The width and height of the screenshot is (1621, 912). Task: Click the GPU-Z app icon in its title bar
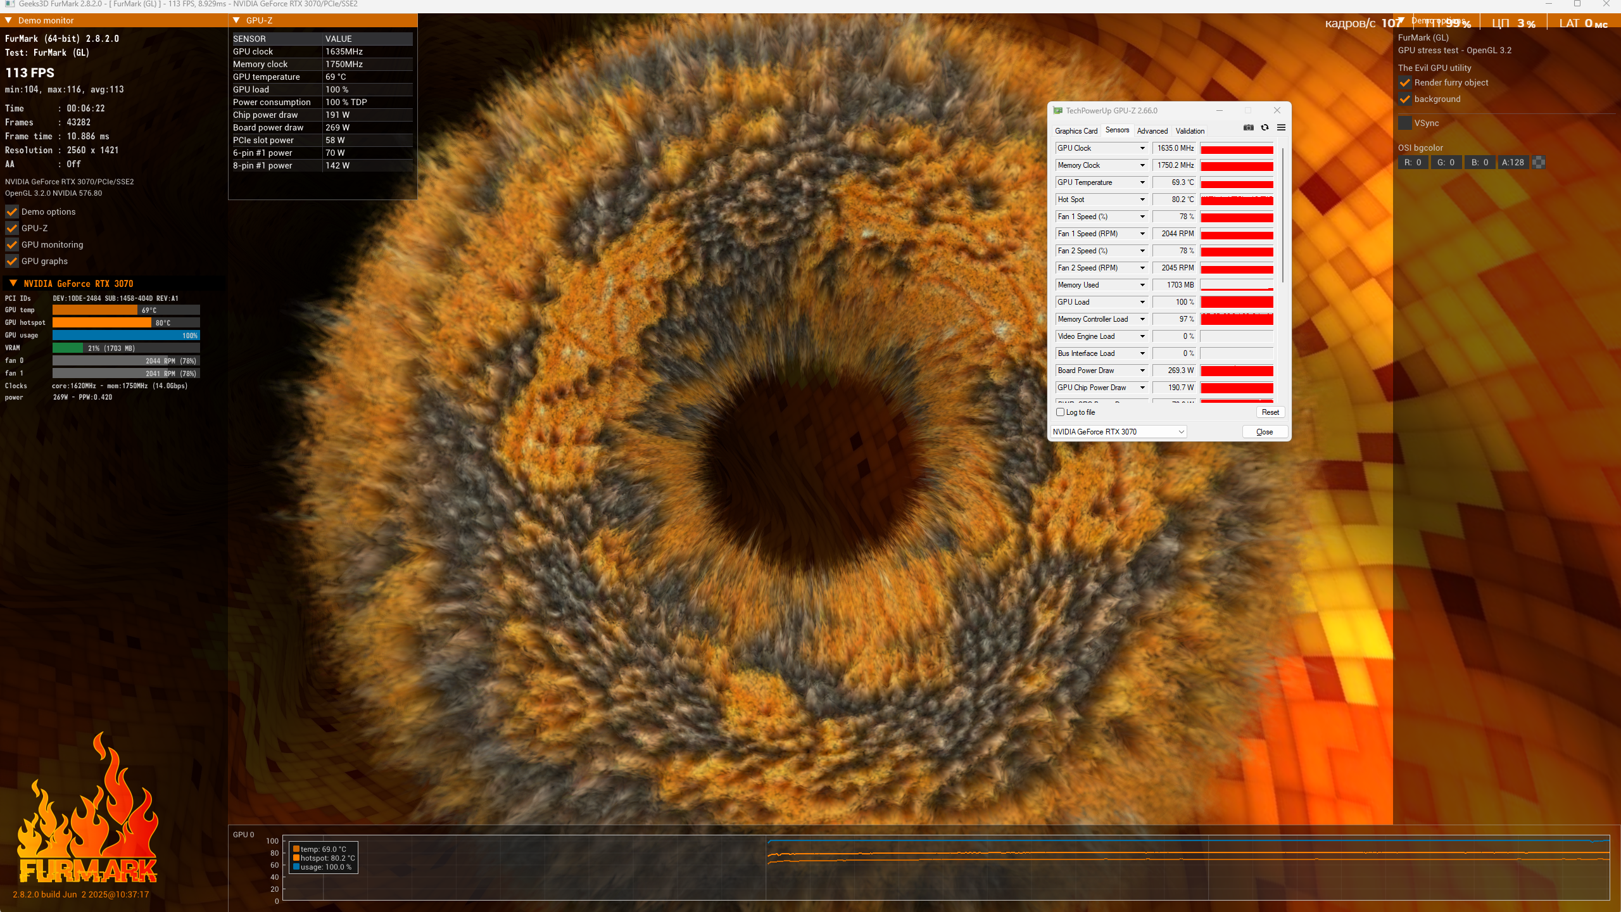(x=1057, y=110)
